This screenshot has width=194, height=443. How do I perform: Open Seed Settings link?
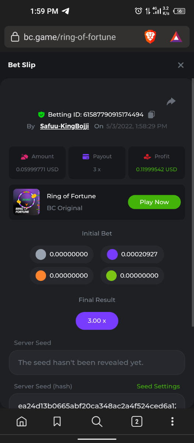click(x=158, y=386)
